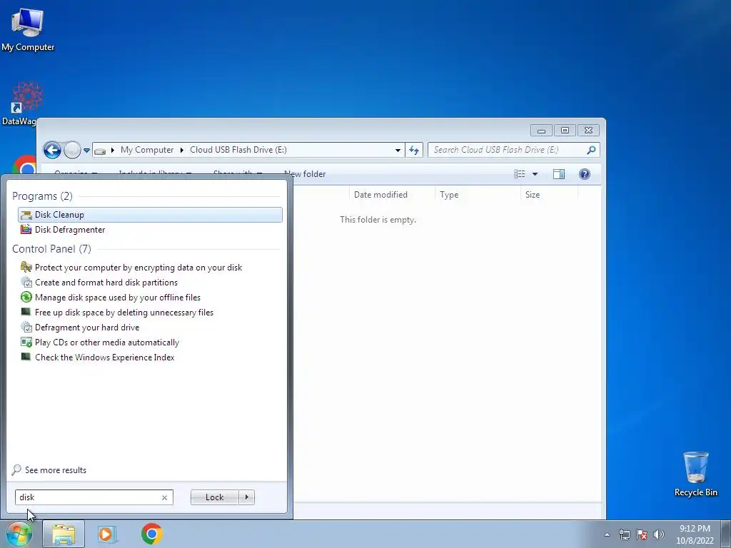
Task: Open Disk Cleanup from search results
Action: pos(150,214)
